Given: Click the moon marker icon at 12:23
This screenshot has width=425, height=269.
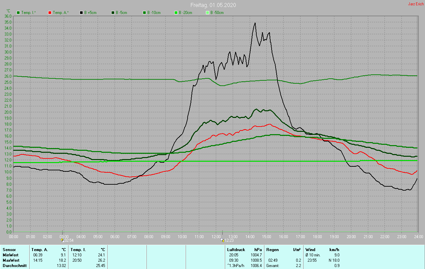Looking at the screenshot, I should coord(222,240).
